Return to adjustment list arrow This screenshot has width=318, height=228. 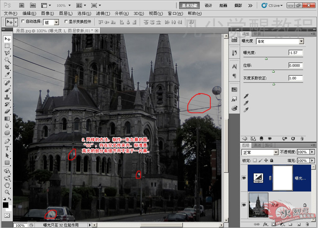[x=245, y=139]
